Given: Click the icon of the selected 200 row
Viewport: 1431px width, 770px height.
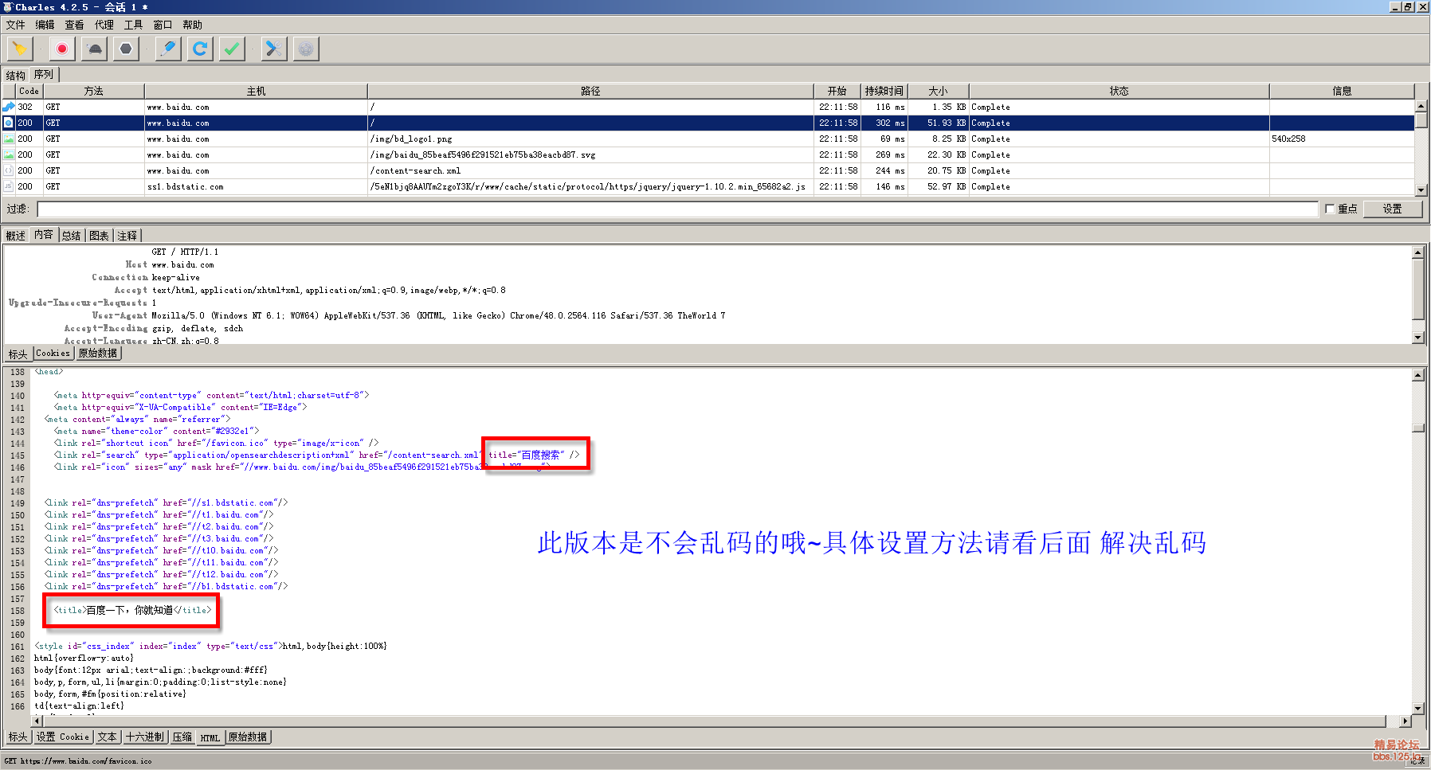Looking at the screenshot, I should pos(9,123).
